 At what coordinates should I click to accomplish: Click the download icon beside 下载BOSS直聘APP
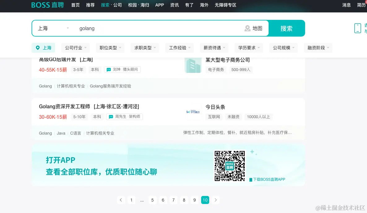[x=250, y=179]
